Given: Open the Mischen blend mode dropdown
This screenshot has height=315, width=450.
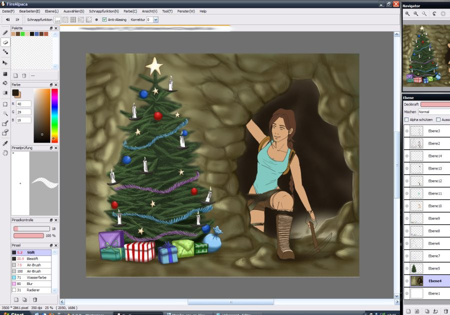Looking at the screenshot, I should (x=434, y=112).
